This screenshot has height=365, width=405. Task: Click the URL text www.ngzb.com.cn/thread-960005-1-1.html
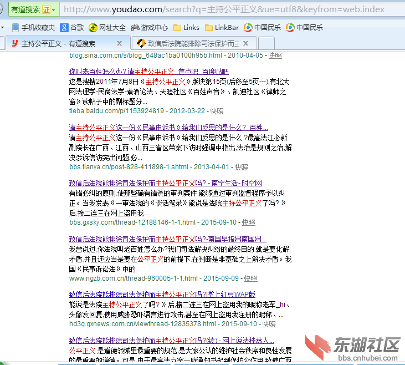tap(134, 278)
